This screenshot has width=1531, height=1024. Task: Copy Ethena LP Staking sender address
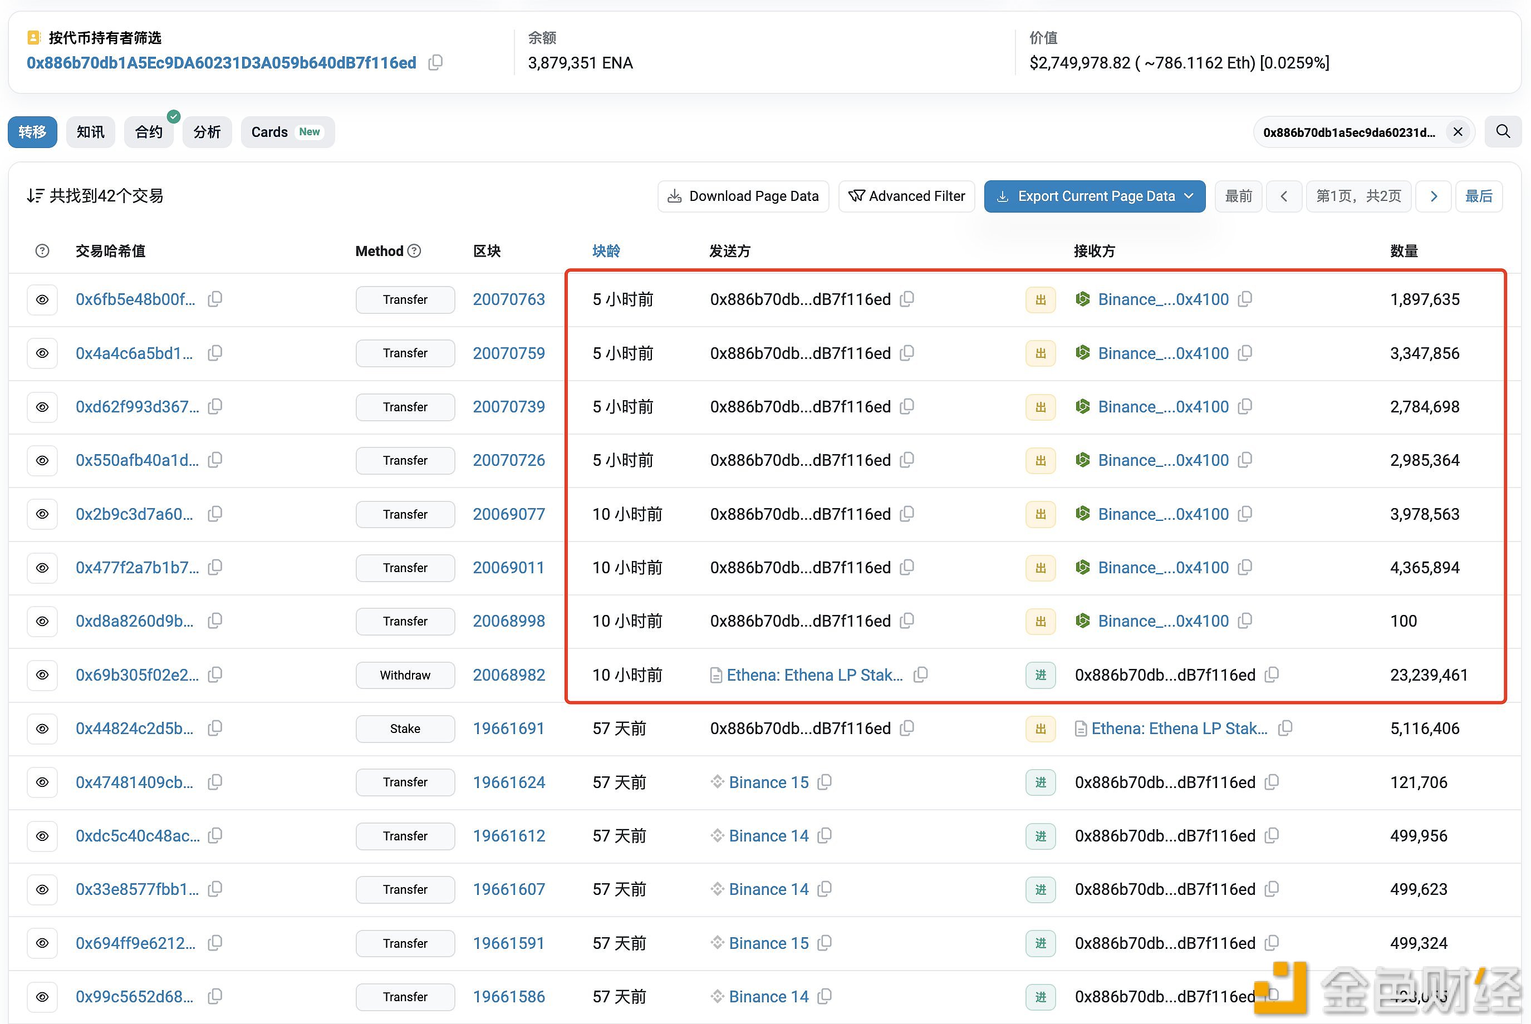tap(920, 675)
